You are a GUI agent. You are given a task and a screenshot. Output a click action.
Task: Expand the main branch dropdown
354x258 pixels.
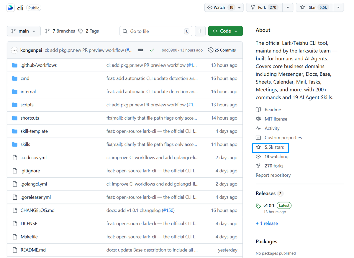(24, 31)
